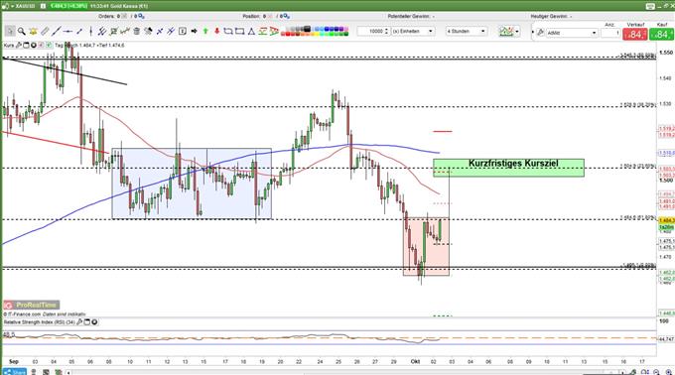Place a red down arrow marker

217,31
